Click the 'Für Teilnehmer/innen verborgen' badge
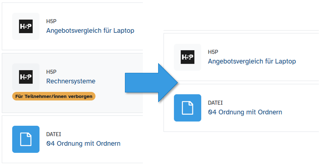321x166 pixels. click(54, 96)
